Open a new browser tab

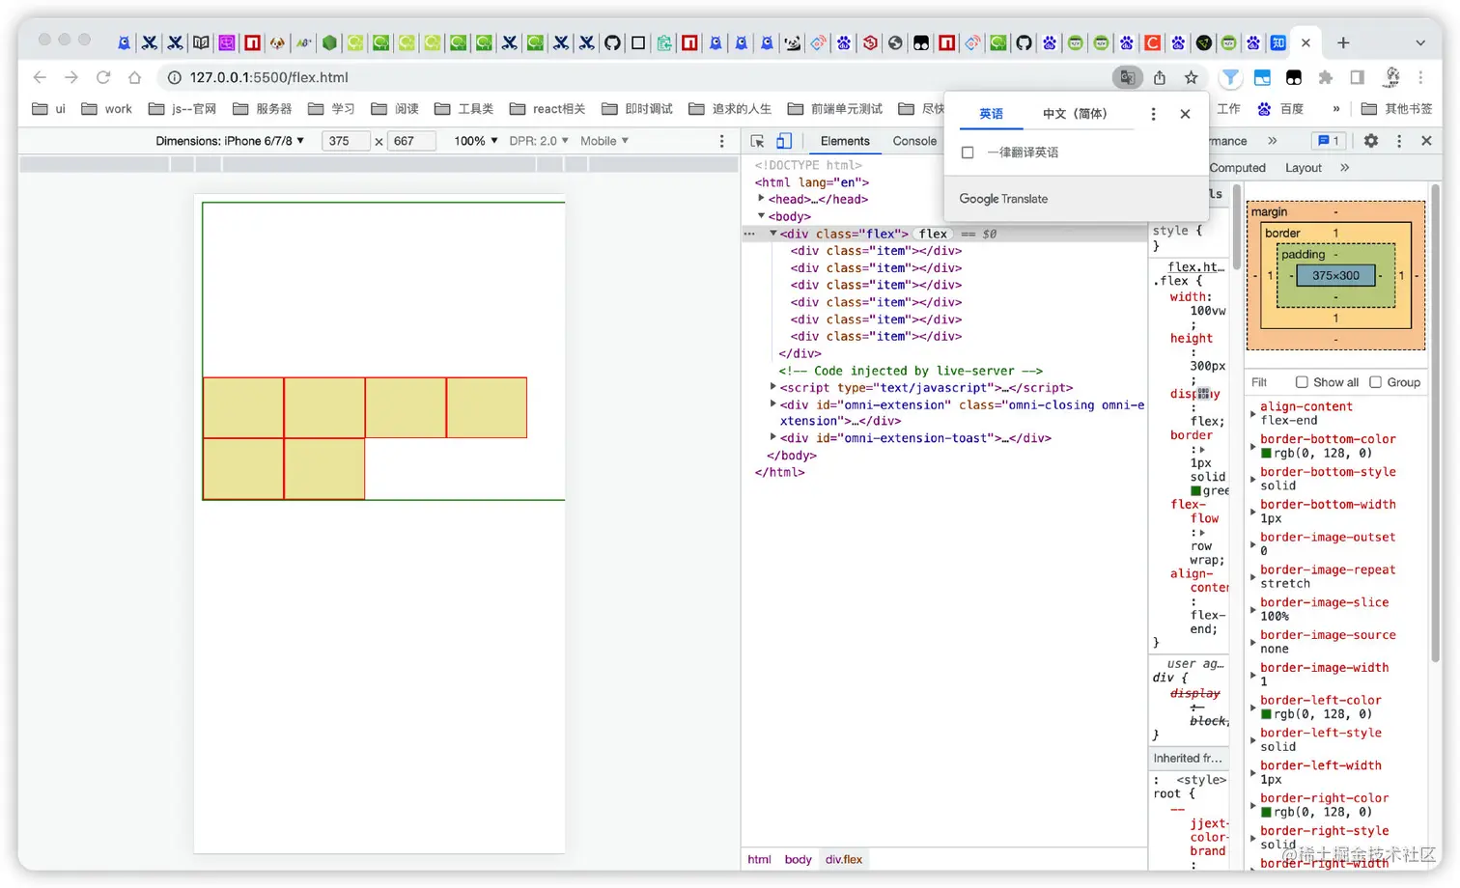(x=1343, y=42)
